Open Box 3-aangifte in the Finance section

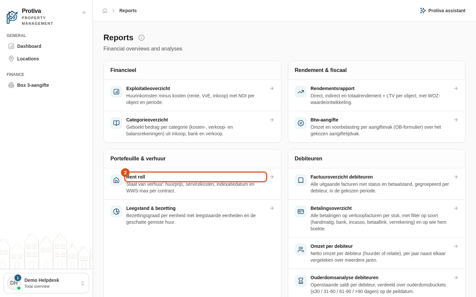tap(46, 85)
